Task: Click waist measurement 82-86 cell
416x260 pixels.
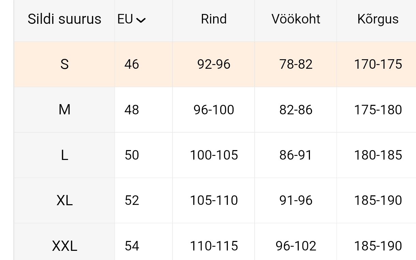Action: click(x=296, y=110)
